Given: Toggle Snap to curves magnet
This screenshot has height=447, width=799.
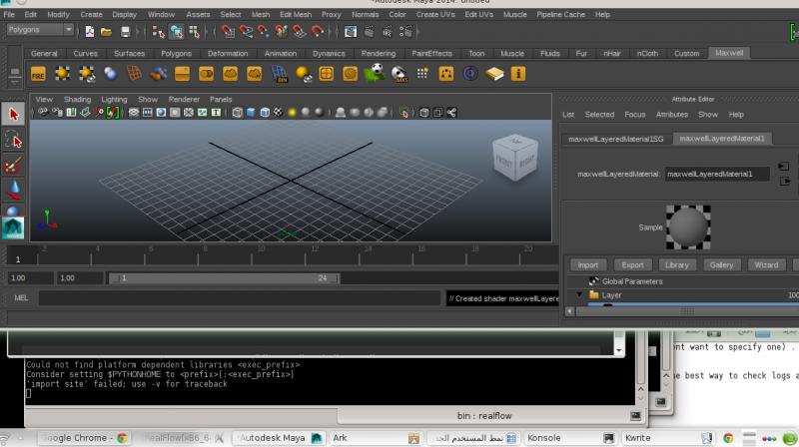Looking at the screenshot, I should pyautogui.click(x=246, y=32).
